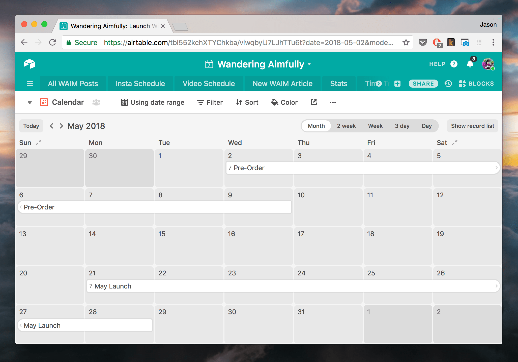Click the address bar URL

pyautogui.click(x=248, y=43)
